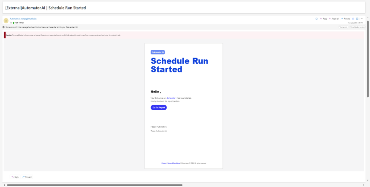Click Reply in the top toolbar
Viewport: 370px width, 187px height.
click(323, 19)
